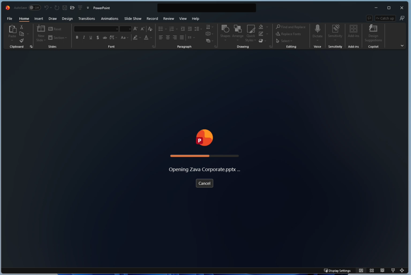Cancel opening Zava Corporate.pptx
The width and height of the screenshot is (411, 275).
204,183
